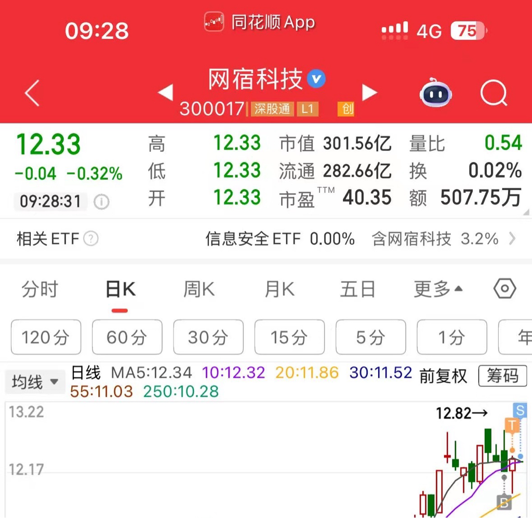Choose 60分 period button
Screen dimensions: 532x518
click(127, 337)
